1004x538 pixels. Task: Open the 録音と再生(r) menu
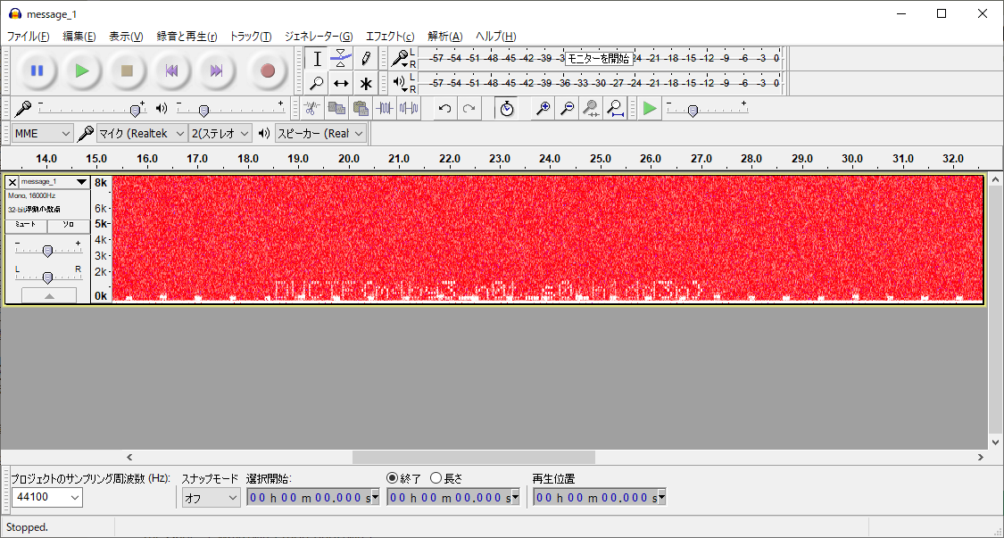[x=187, y=37]
